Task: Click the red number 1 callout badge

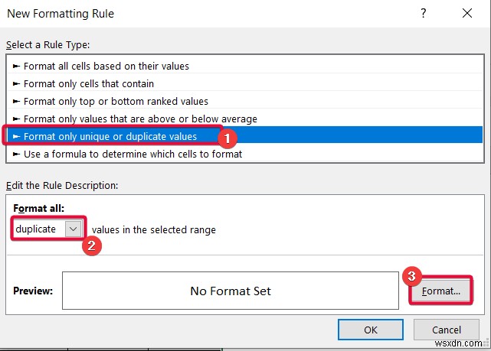Action: point(226,138)
